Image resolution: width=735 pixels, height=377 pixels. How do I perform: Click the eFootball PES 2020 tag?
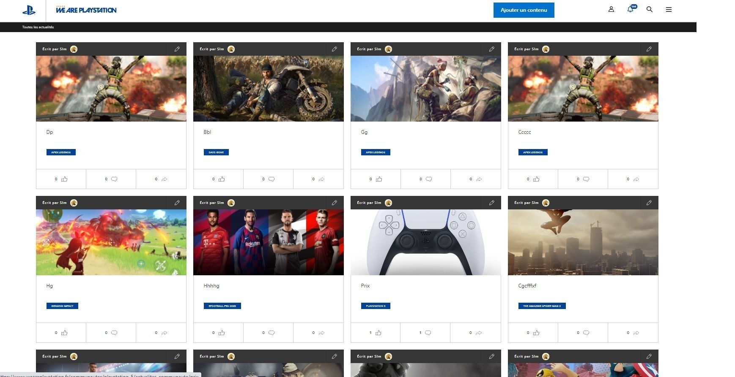pos(222,306)
